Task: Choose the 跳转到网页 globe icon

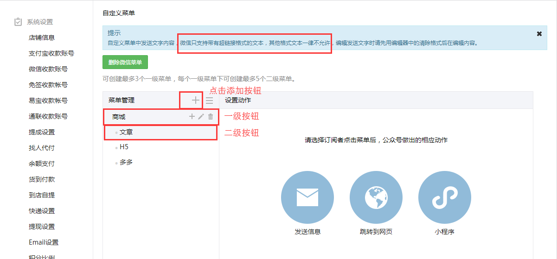Action: [376, 197]
